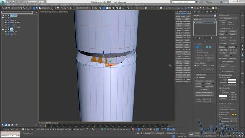The height and width of the screenshot is (138, 245).
Task: Open Weld settings box icon
Action: tap(213, 84)
